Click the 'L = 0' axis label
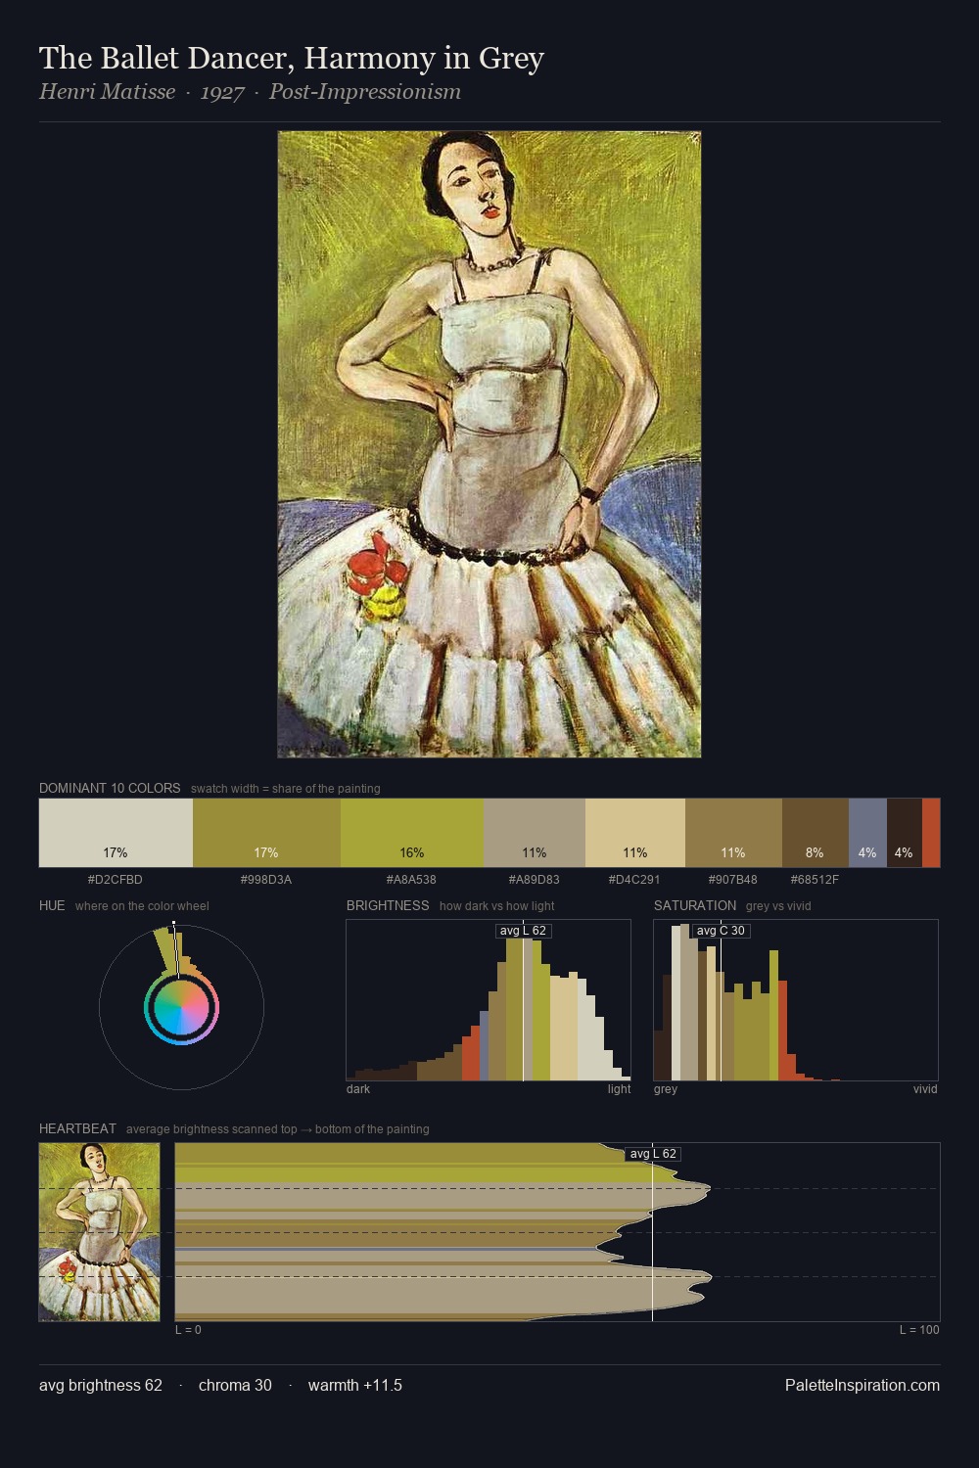 (x=188, y=1330)
